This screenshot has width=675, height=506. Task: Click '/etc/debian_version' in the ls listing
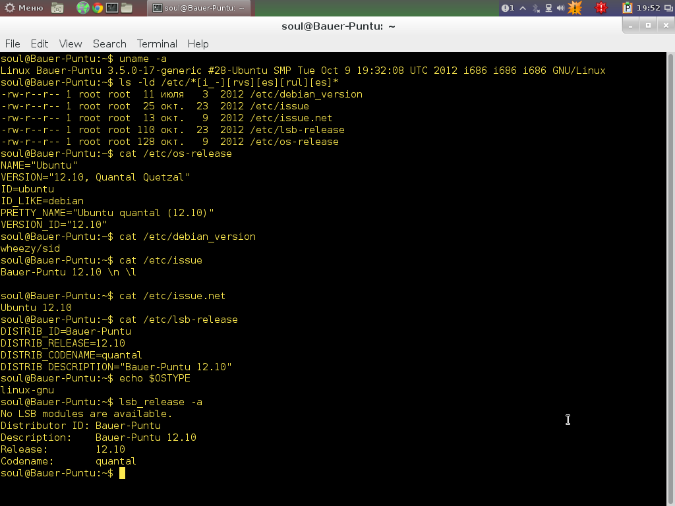pyautogui.click(x=306, y=94)
